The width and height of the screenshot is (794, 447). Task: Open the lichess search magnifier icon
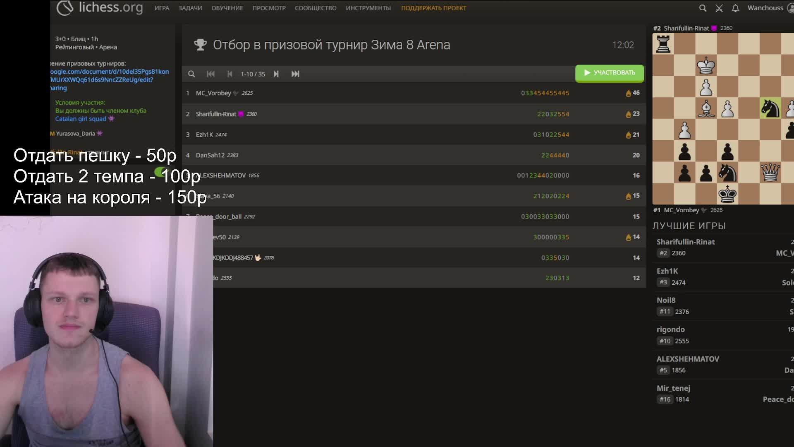pyautogui.click(x=703, y=8)
